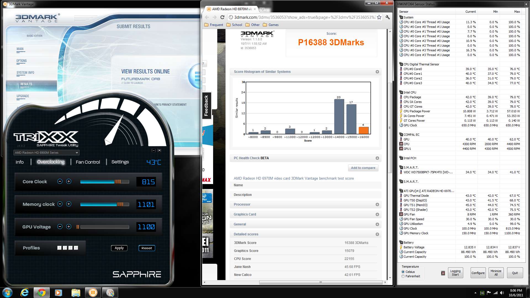530x298 pixels.
Task: Select TRIXX profile 3
Action: coord(70,248)
